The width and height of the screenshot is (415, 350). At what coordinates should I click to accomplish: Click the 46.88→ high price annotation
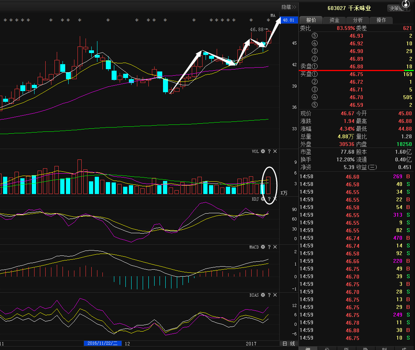pos(259,30)
